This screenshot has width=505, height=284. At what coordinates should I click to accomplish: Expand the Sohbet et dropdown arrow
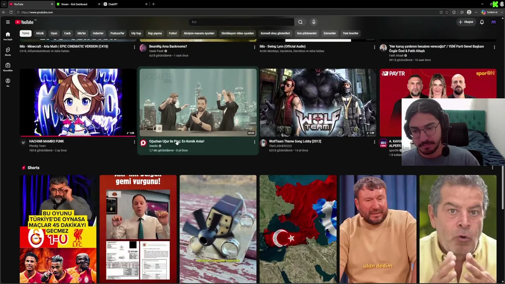pyautogui.click(x=501, y=12)
